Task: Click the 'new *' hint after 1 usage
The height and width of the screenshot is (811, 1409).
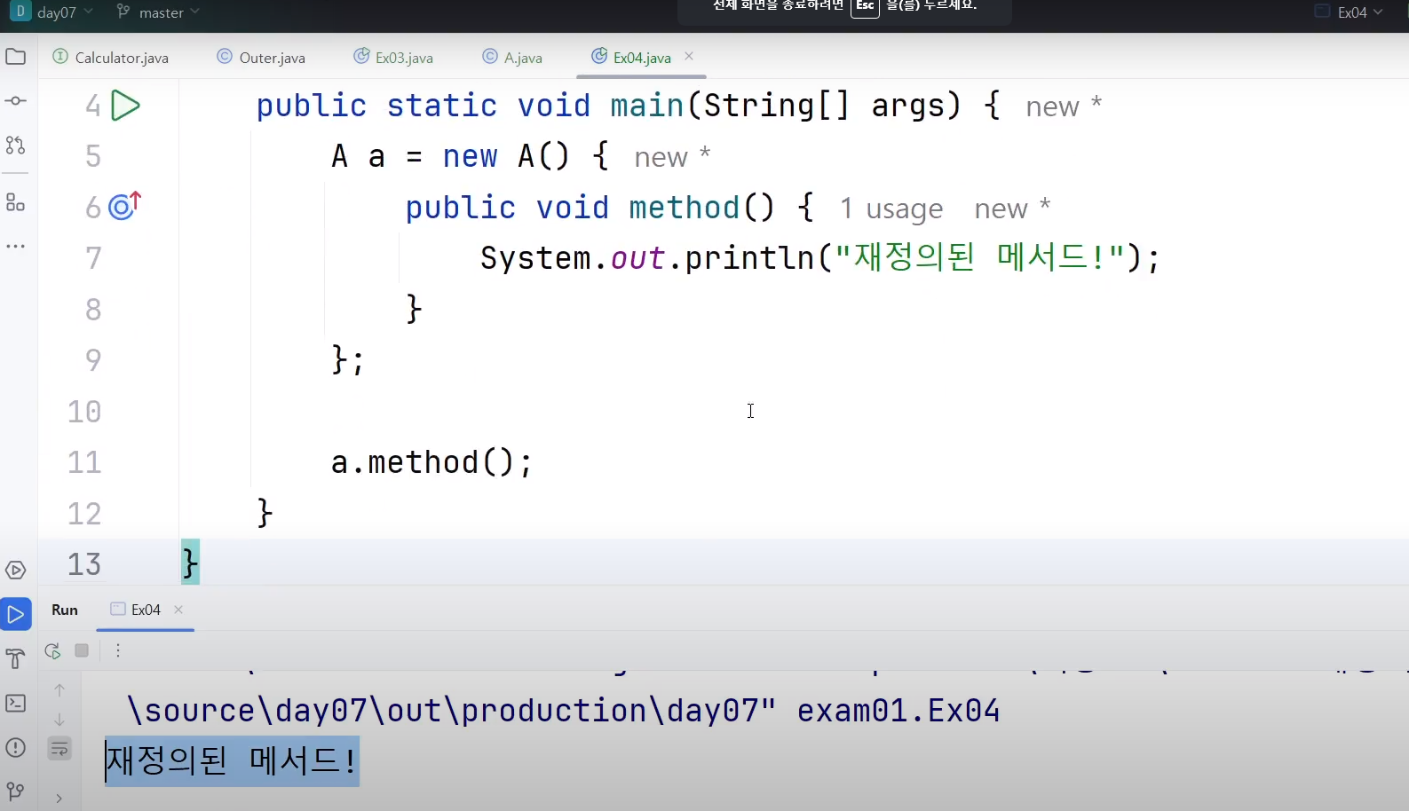Action: click(1012, 209)
